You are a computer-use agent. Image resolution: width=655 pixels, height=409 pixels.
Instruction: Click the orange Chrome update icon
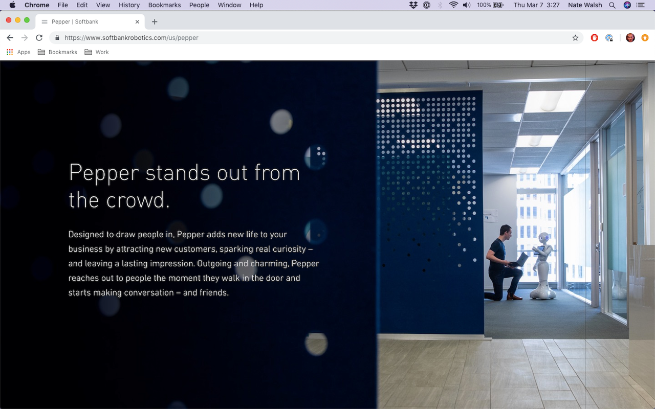645,38
